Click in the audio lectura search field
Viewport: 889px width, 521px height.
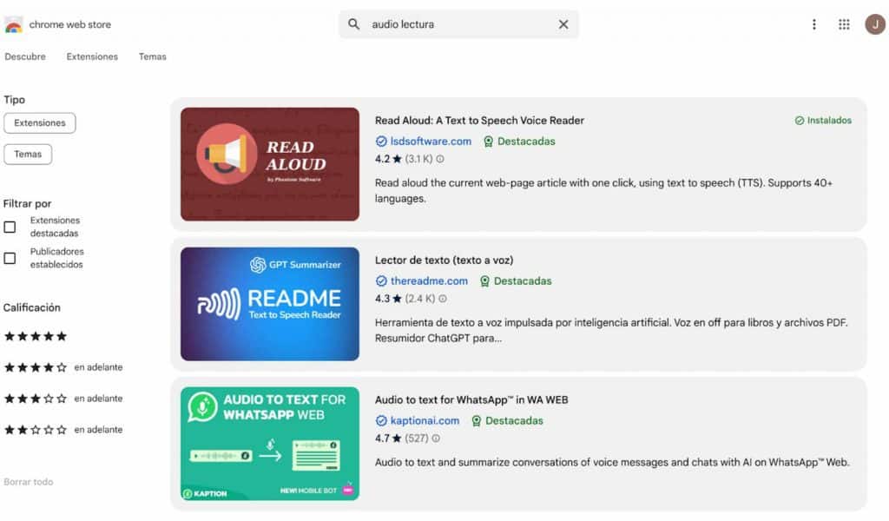tap(458, 24)
